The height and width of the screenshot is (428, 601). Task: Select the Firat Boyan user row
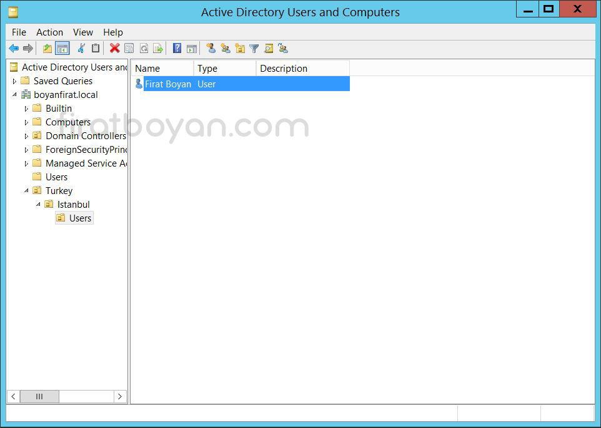click(242, 84)
